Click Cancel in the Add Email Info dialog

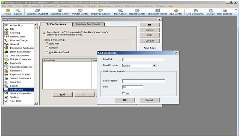click(149, 100)
